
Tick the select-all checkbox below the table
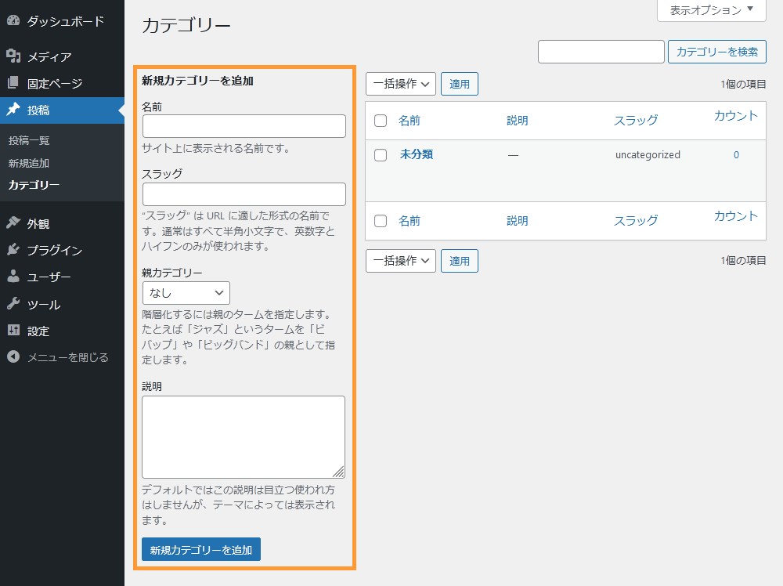click(x=381, y=221)
